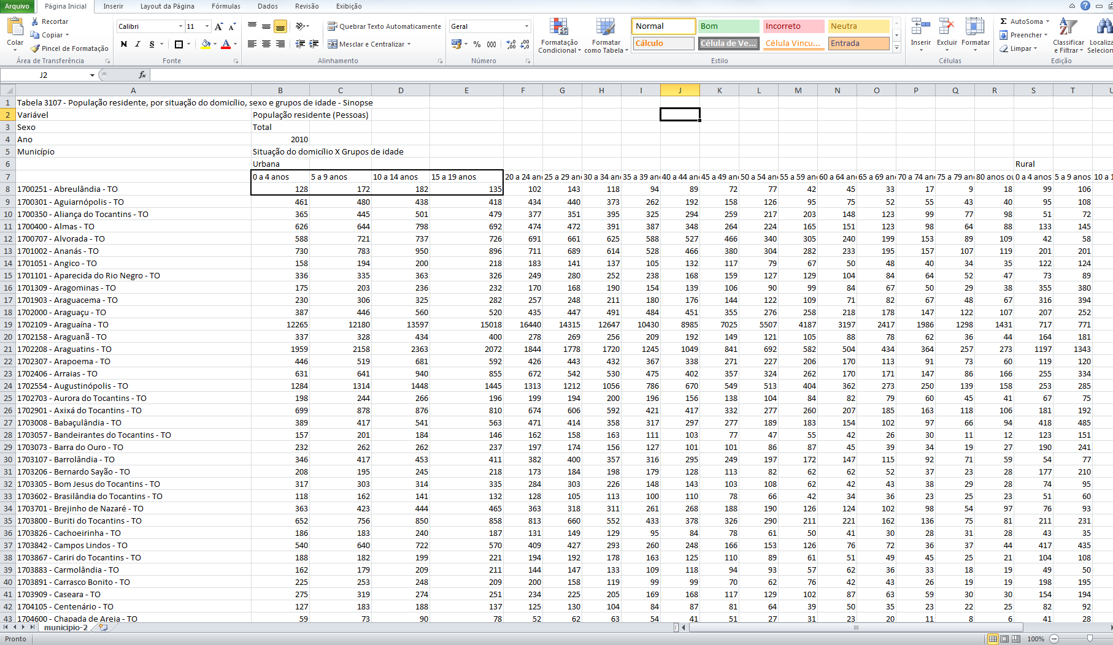Toggle left text alignment

pyautogui.click(x=252, y=44)
